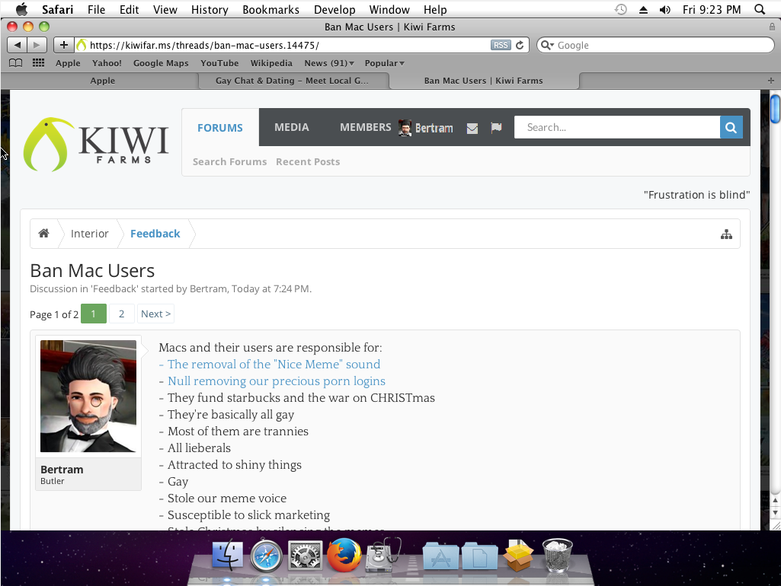Open System Preferences in Dock

tap(305, 555)
